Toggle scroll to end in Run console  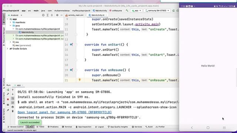pos(13,103)
